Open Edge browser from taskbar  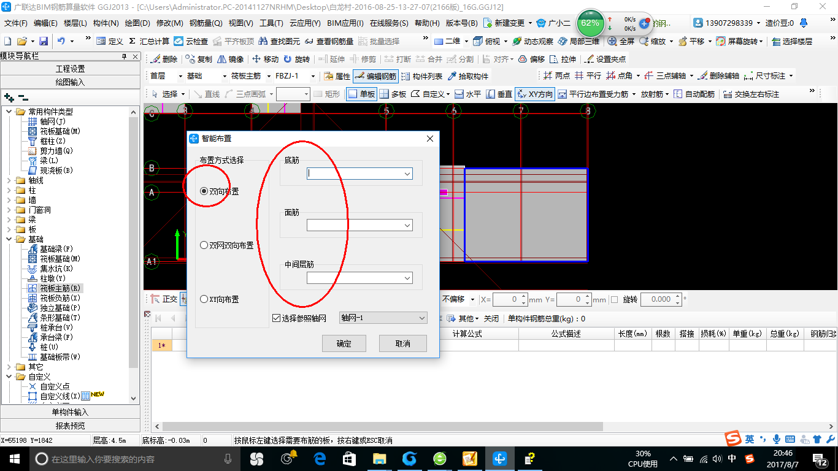click(319, 459)
